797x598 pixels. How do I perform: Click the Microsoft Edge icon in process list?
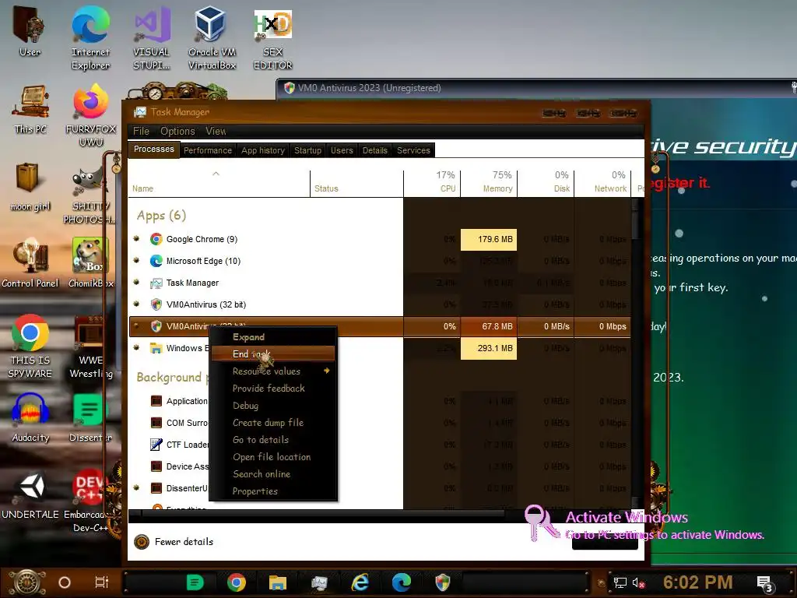tap(156, 261)
